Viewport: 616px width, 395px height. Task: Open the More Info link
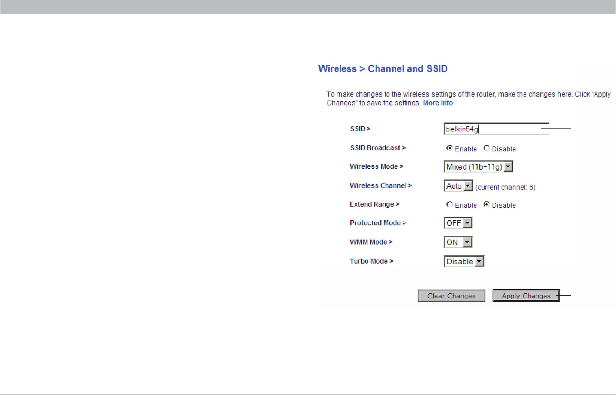point(438,103)
